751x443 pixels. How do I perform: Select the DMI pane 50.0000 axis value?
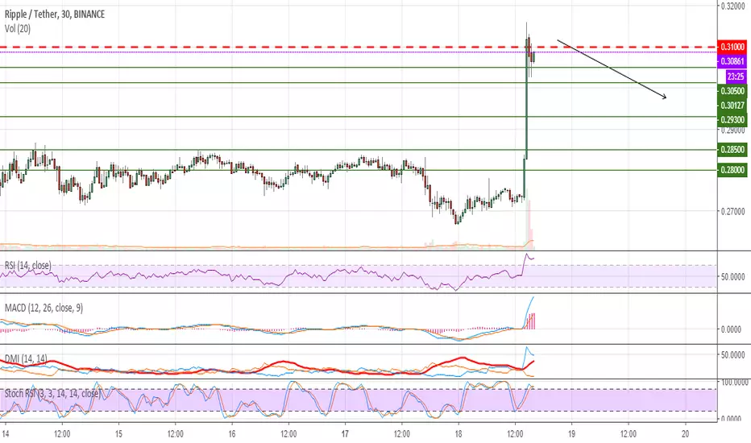(732, 355)
